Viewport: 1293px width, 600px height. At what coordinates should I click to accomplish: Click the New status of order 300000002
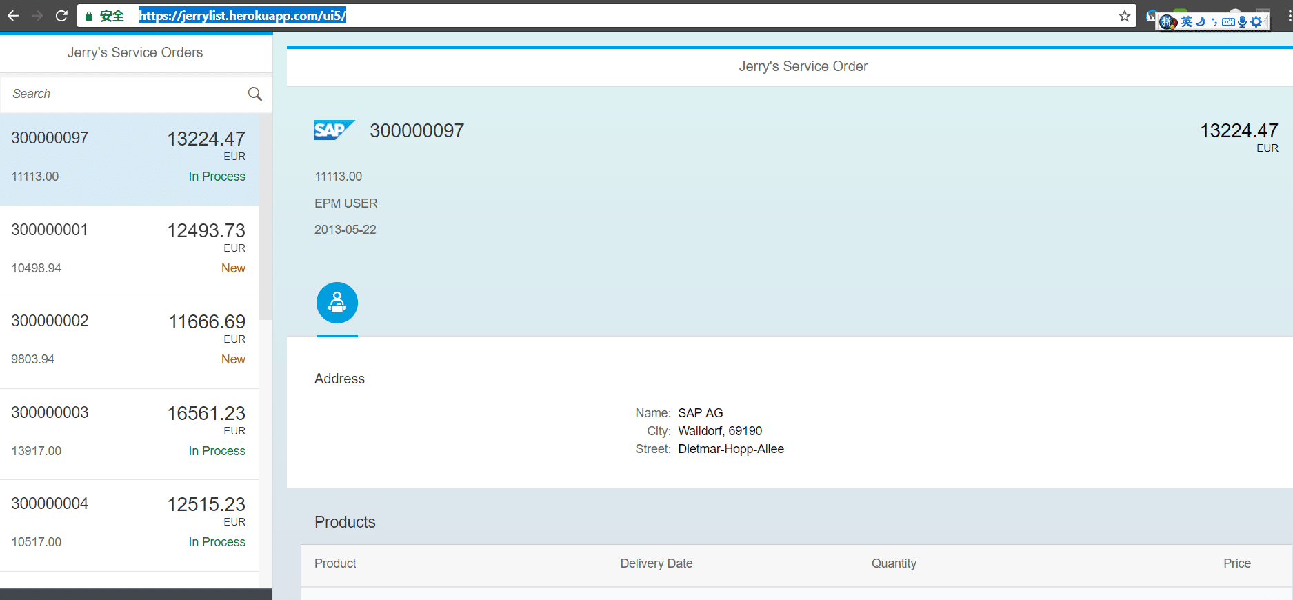coord(233,359)
